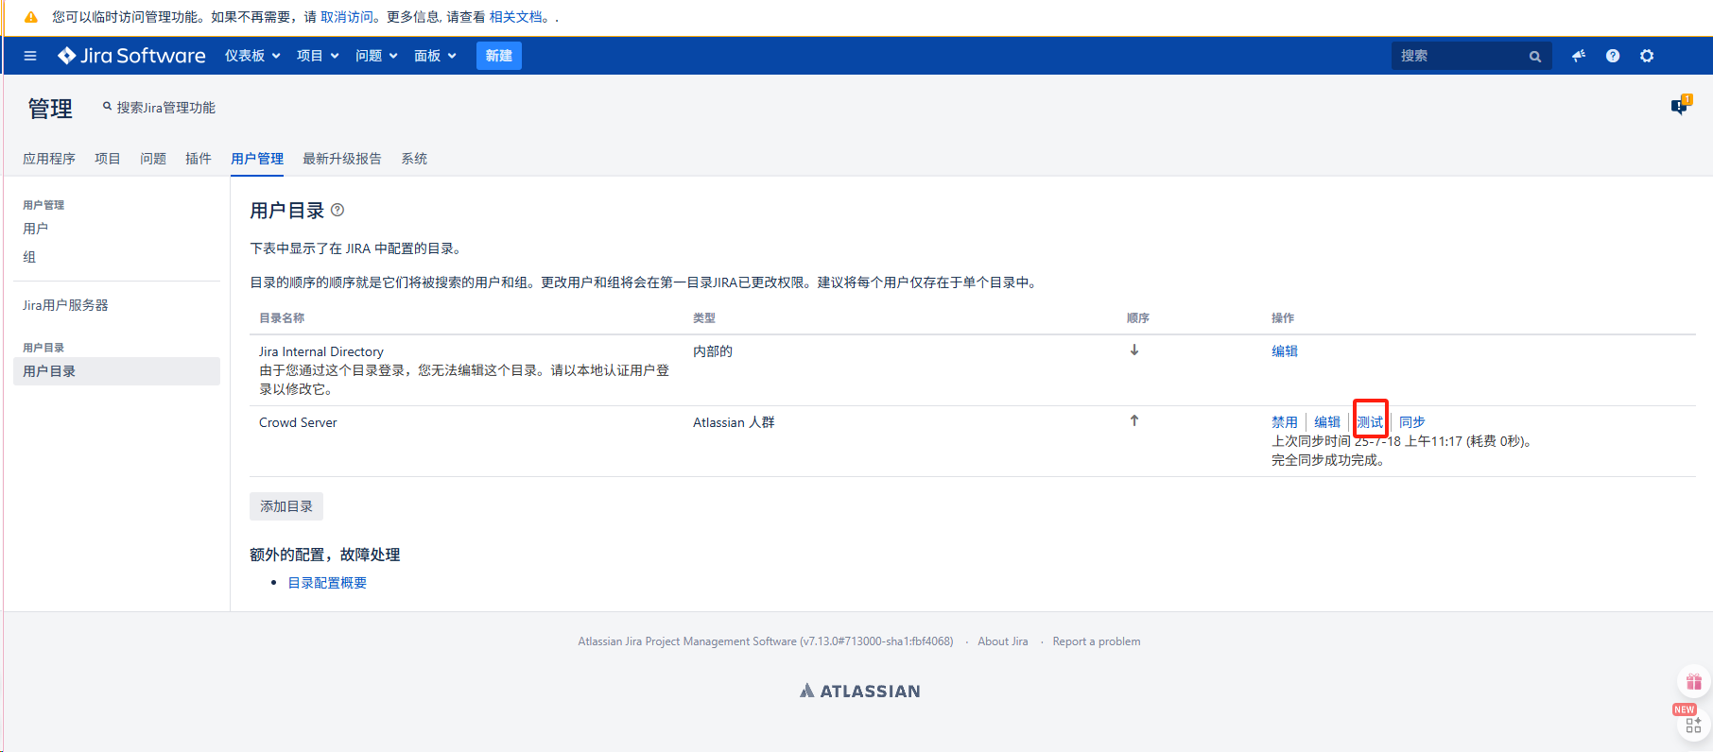
Task: Click 编辑 for Crowd Server
Action: pyautogui.click(x=1327, y=422)
